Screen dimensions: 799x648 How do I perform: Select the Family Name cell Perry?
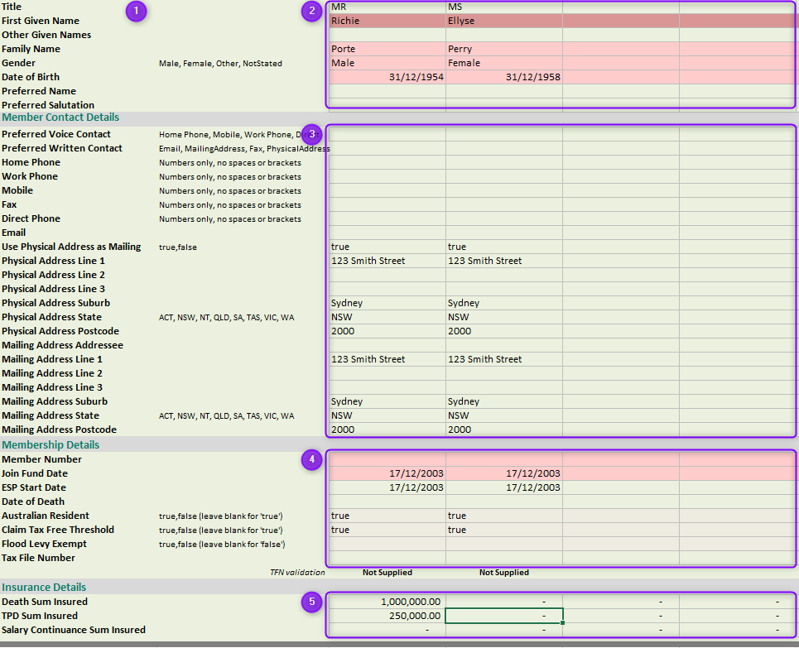(504, 49)
